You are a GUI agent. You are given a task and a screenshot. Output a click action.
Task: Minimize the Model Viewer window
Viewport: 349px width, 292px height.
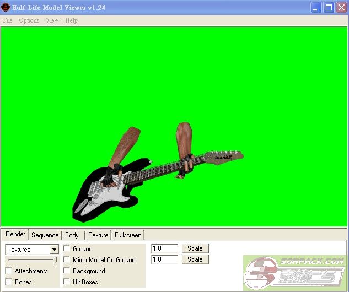[316, 7]
